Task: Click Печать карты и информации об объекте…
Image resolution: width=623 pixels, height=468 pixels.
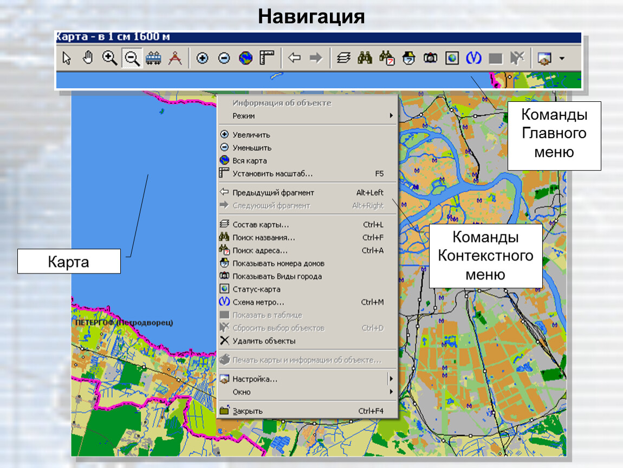Action: click(308, 360)
